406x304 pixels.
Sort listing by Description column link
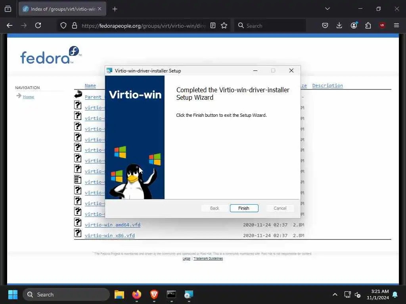click(x=327, y=85)
